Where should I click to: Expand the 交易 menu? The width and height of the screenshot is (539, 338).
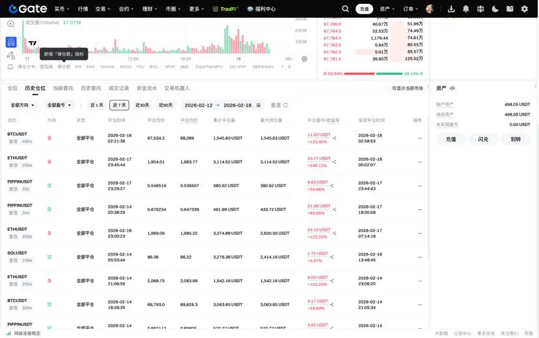(103, 9)
